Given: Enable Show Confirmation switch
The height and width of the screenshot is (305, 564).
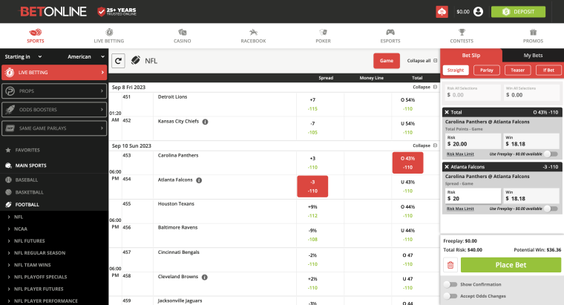Looking at the screenshot, I should pos(450,284).
